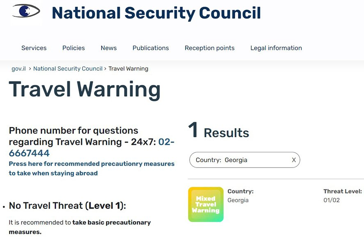Image resolution: width=364 pixels, height=240 pixels.
Task: Open the Mixed Travel Warning badge
Action: (206, 204)
